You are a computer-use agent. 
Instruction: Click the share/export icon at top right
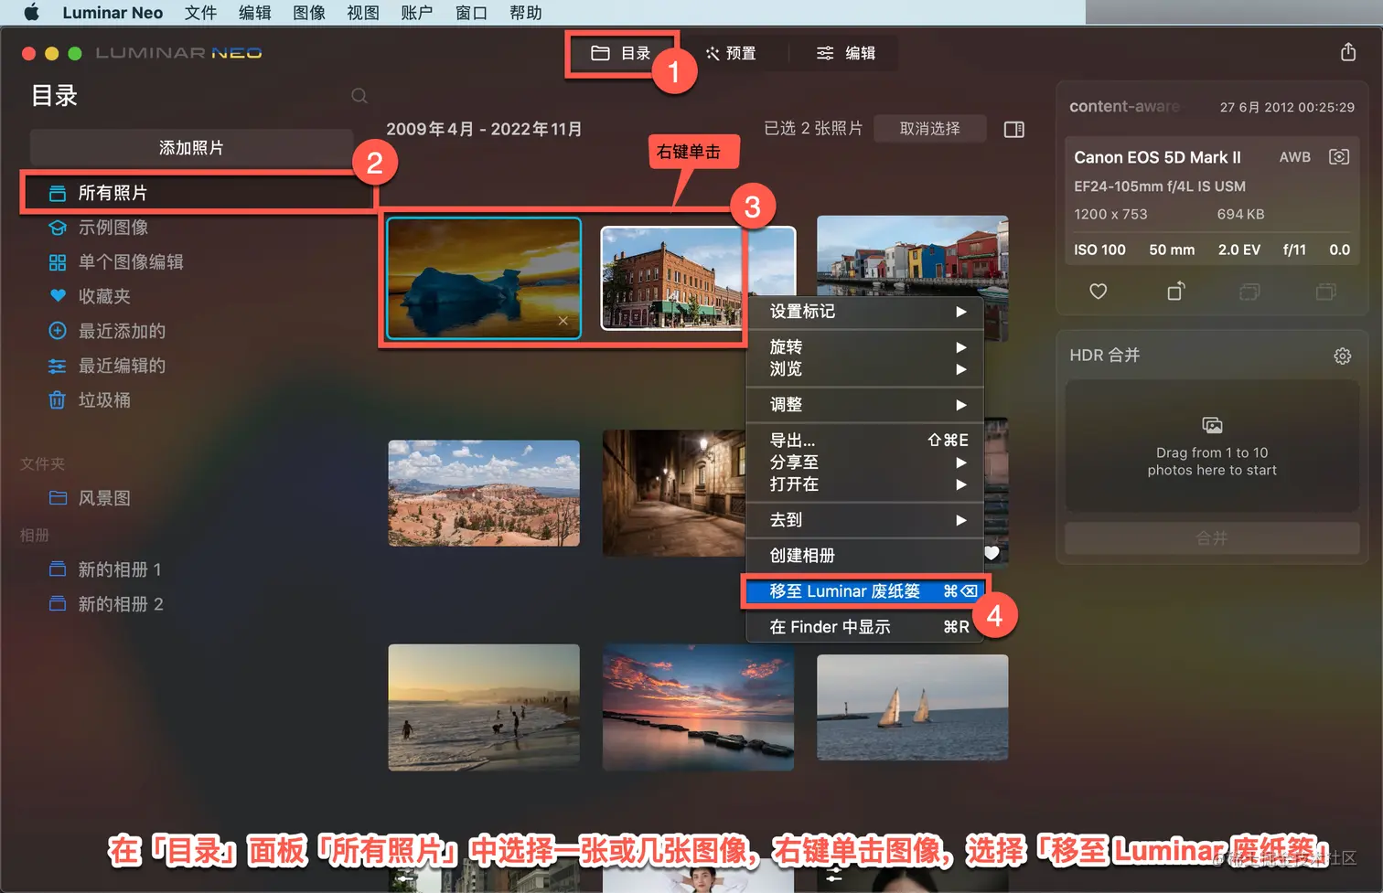coord(1348,52)
